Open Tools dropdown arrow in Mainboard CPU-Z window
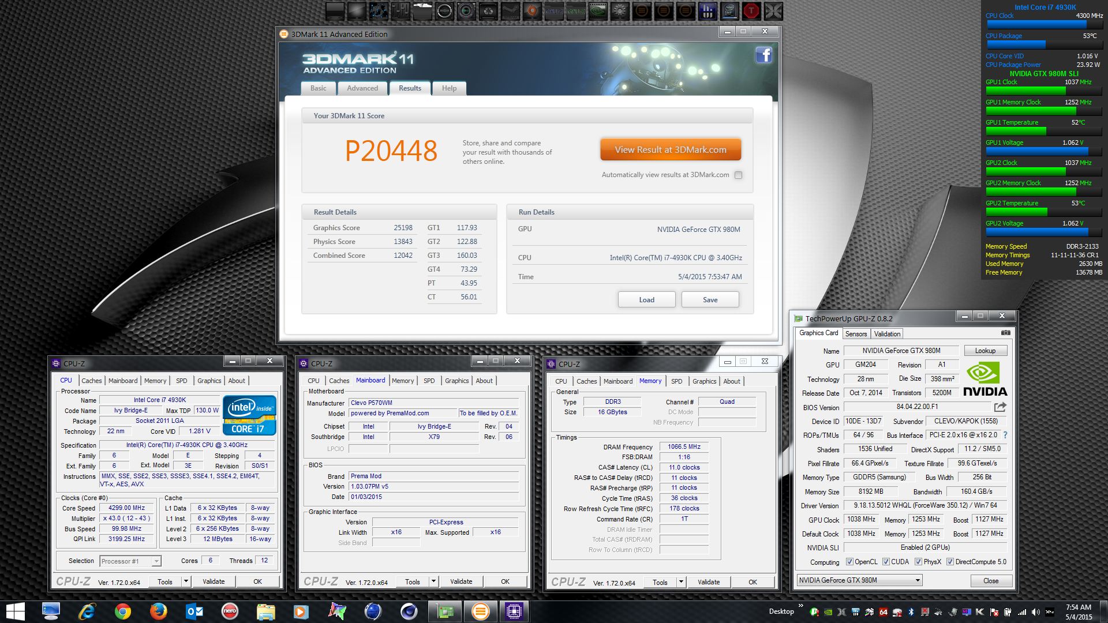This screenshot has height=623, width=1108. pyautogui.click(x=433, y=581)
